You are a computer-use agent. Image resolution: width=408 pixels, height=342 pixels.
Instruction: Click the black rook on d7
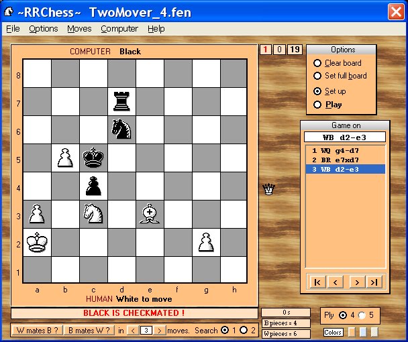(x=121, y=102)
